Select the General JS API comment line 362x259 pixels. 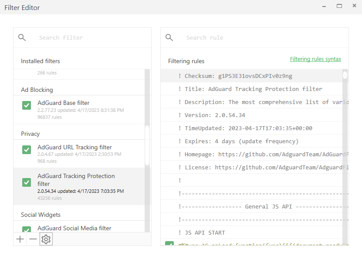pyautogui.click(x=252, y=206)
